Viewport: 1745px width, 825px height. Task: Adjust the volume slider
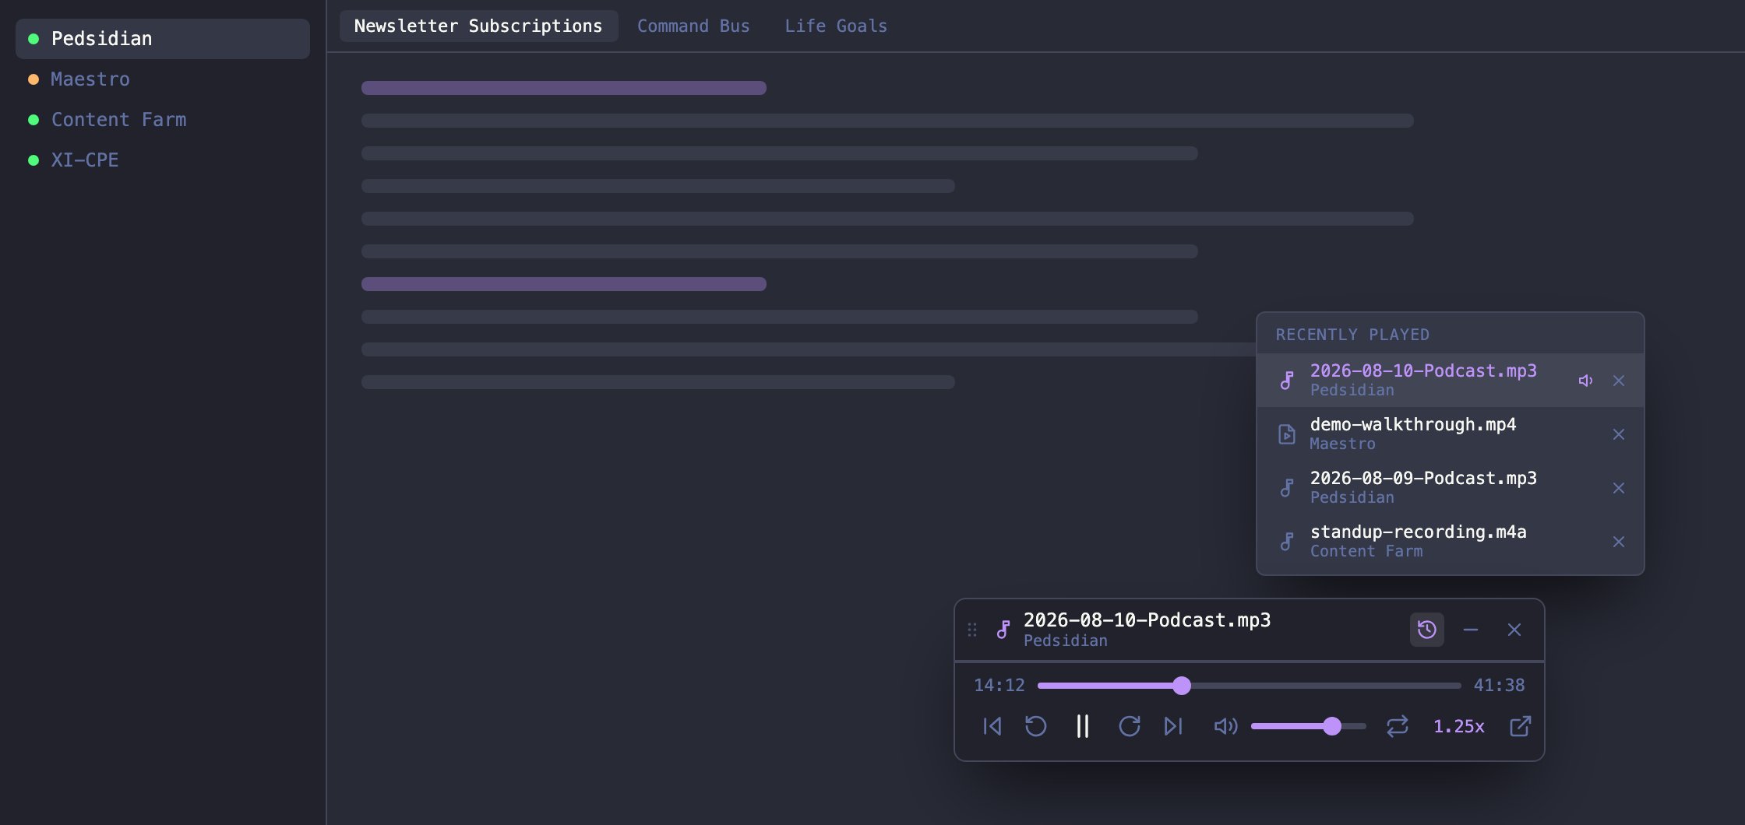pos(1309,726)
